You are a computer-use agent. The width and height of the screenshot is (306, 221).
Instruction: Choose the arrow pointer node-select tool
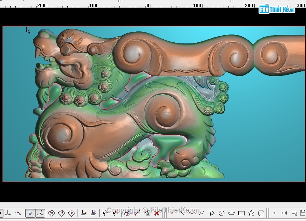tap(105, 213)
